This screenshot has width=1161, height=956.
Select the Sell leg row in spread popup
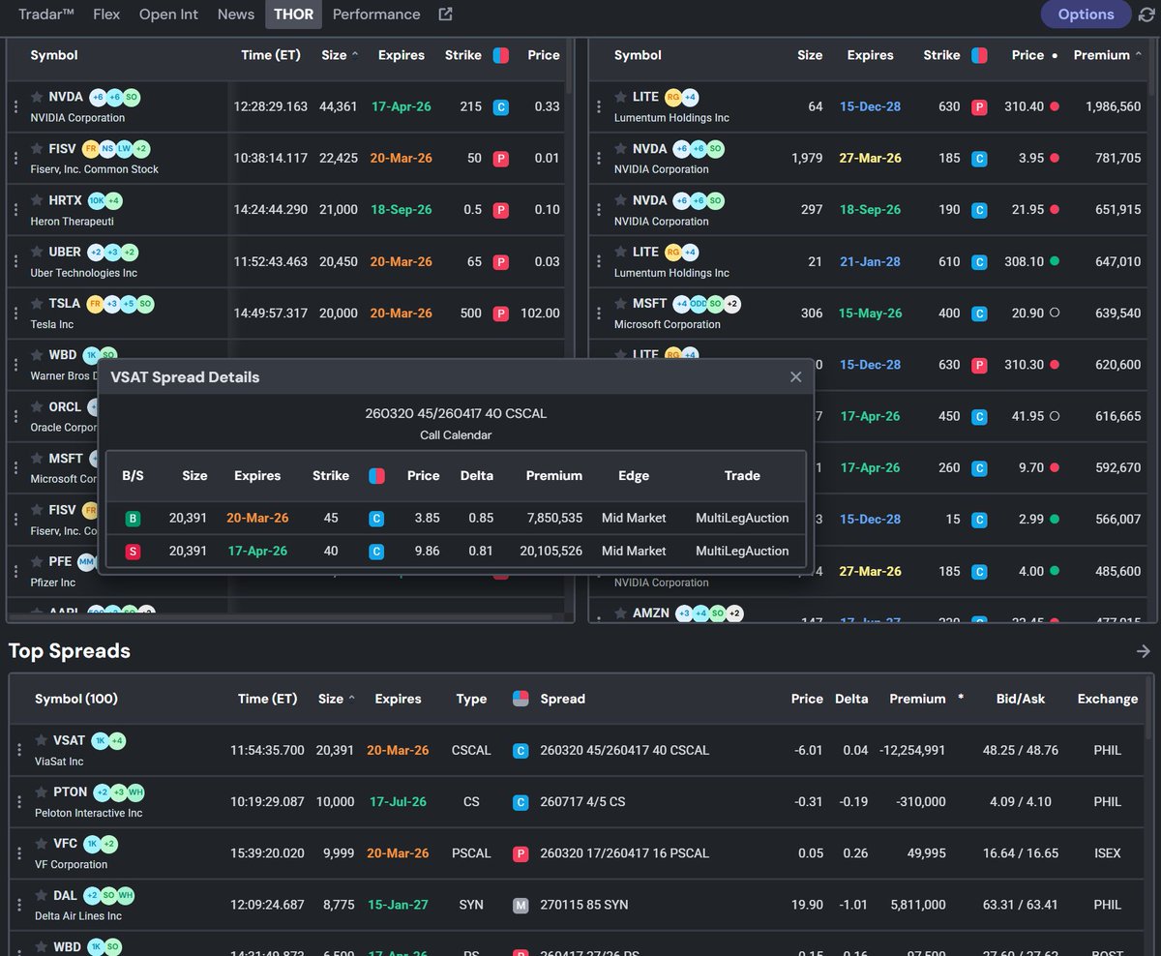[x=455, y=552]
